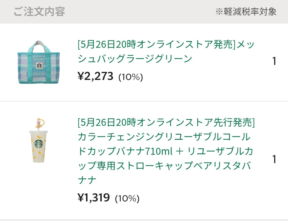This screenshot has height=221, width=288.
Task: Click the Starbucks logo patch on mesh bag
Action: coord(39,66)
